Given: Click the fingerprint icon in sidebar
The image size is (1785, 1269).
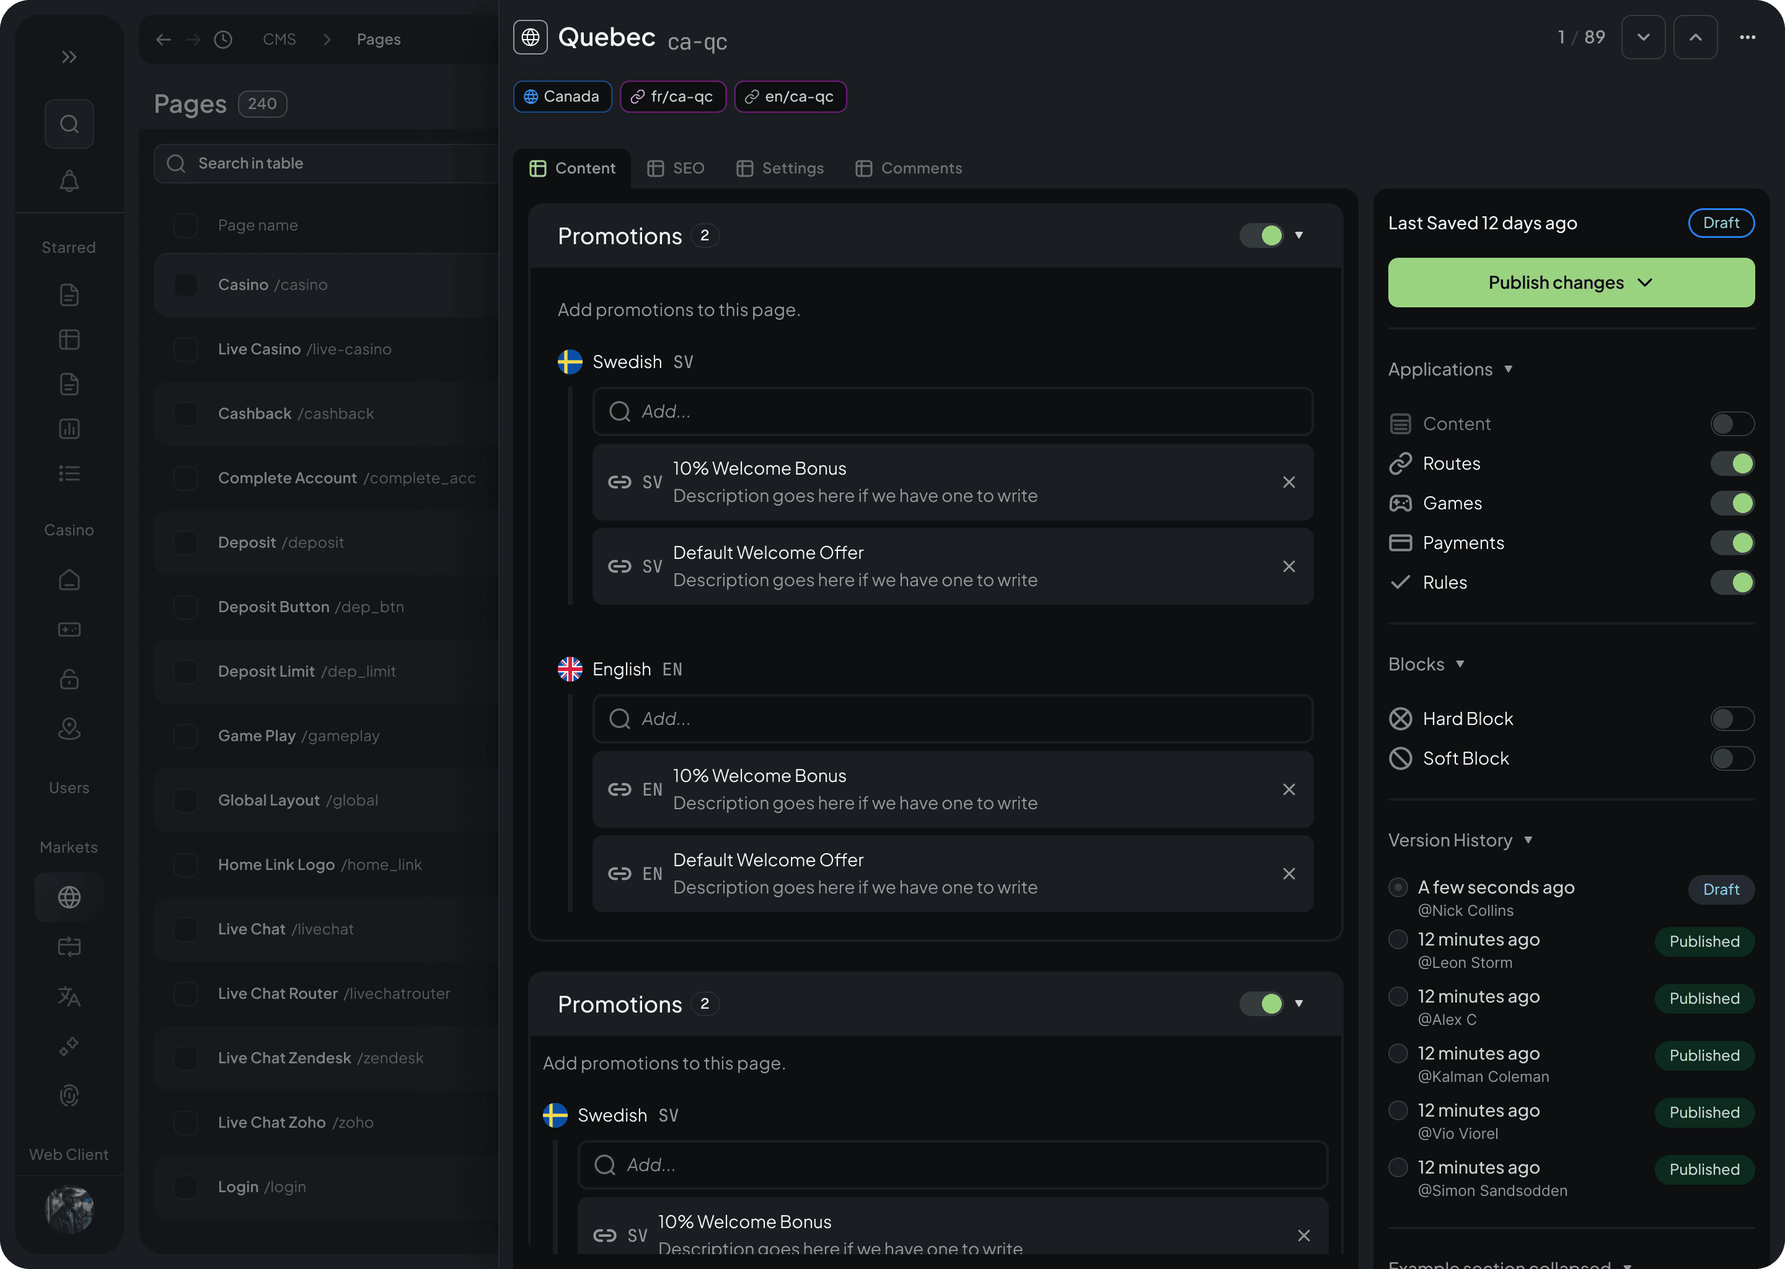Looking at the screenshot, I should point(69,1096).
